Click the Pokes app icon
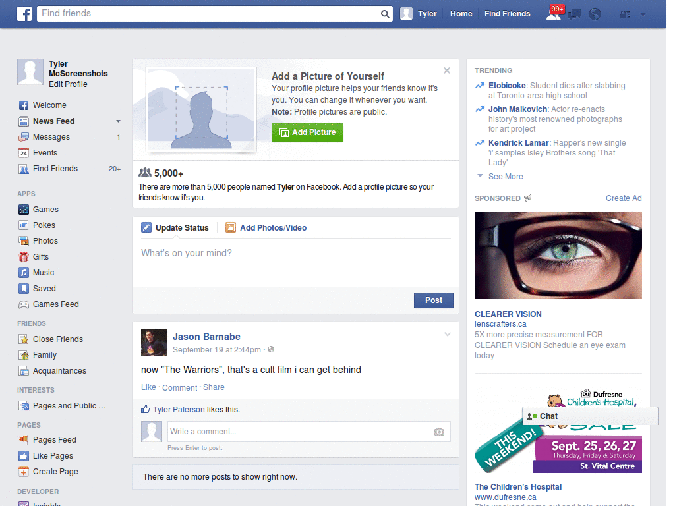Image resolution: width=675 pixels, height=506 pixels. point(24,225)
